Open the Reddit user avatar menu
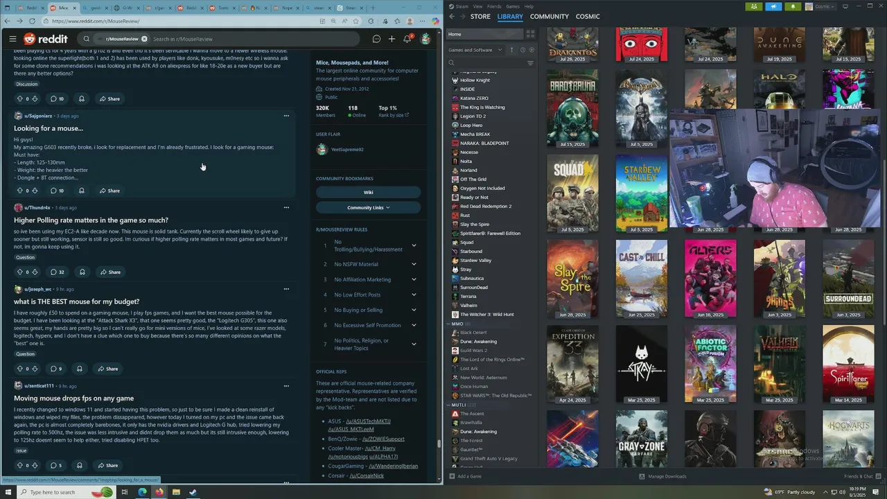Screen dimensions: 887x499 tap(425, 39)
